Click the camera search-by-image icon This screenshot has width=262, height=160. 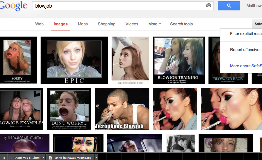[208, 6]
